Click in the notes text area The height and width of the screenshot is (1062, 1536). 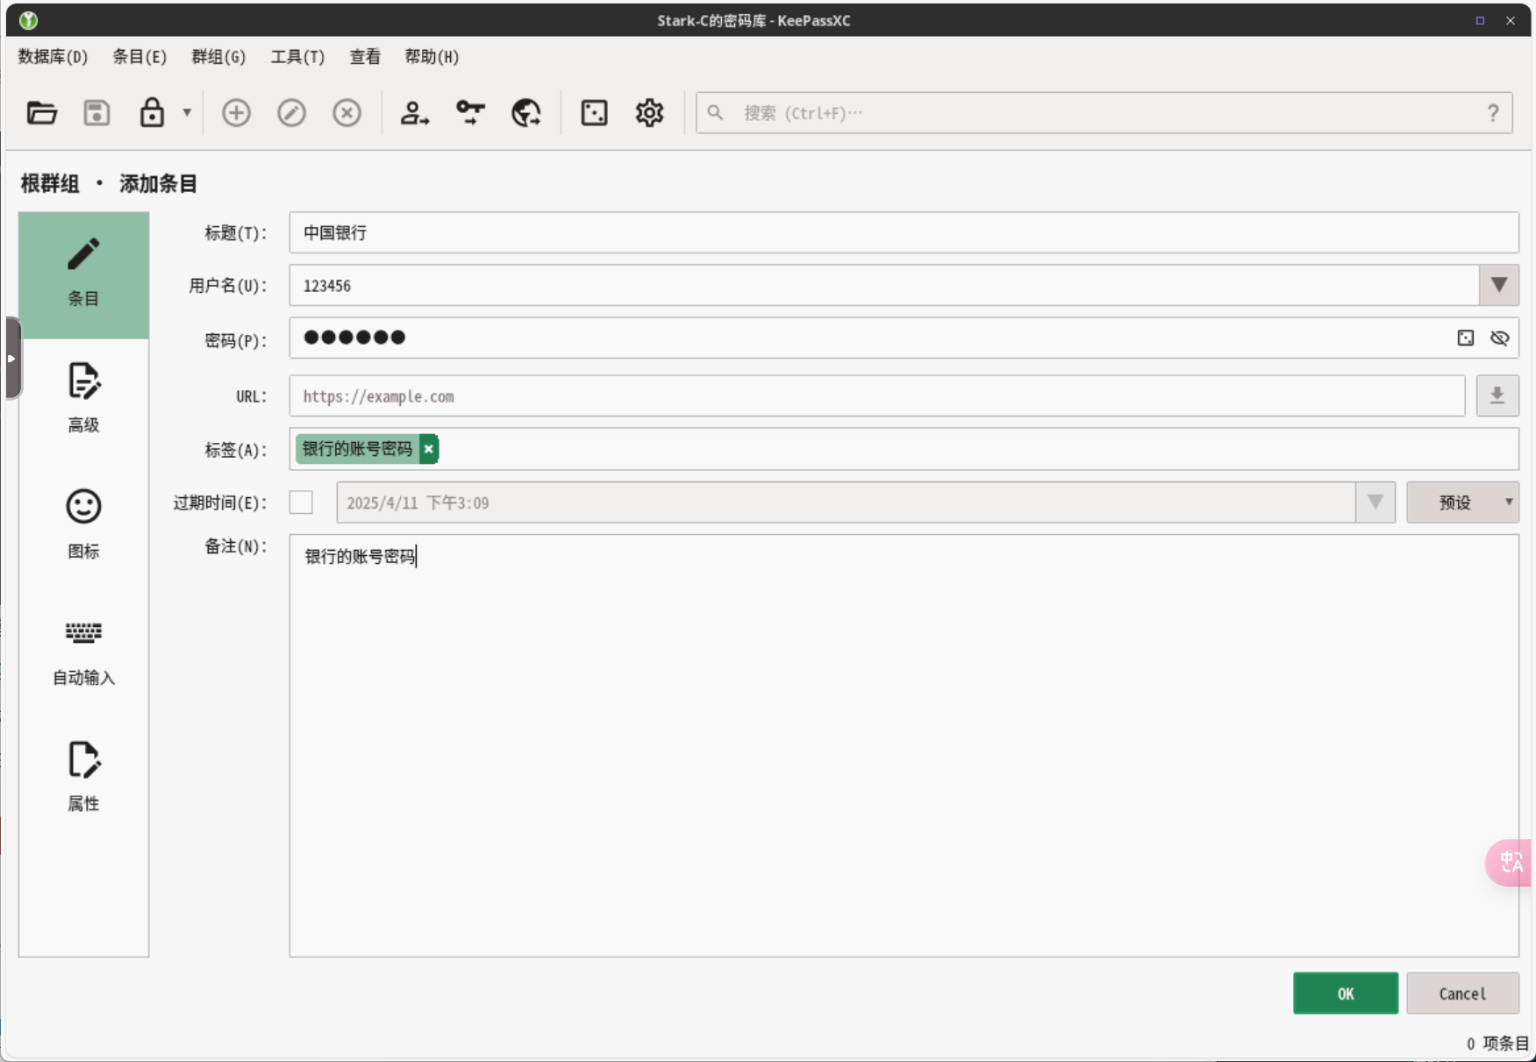click(x=904, y=745)
